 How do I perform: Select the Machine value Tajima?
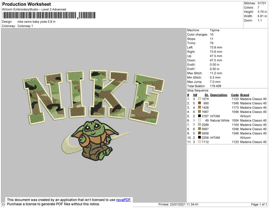point(215,30)
